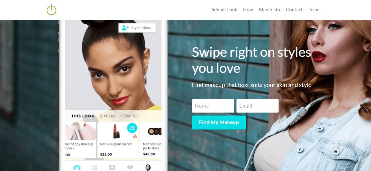Select the home icon in phone bottom bar
The height and width of the screenshot is (171, 371).
click(77, 167)
